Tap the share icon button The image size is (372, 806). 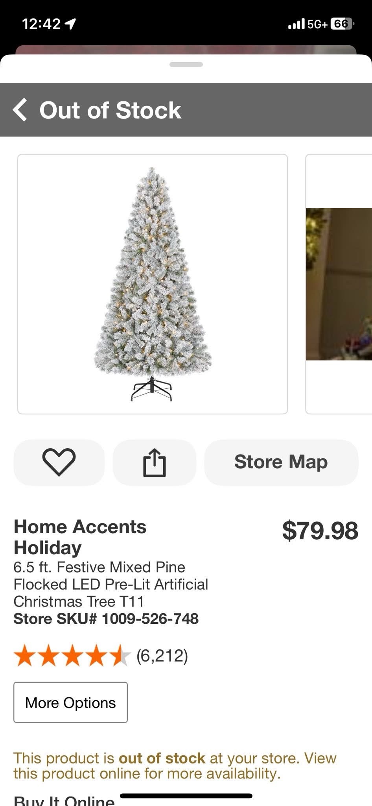pyautogui.click(x=154, y=462)
